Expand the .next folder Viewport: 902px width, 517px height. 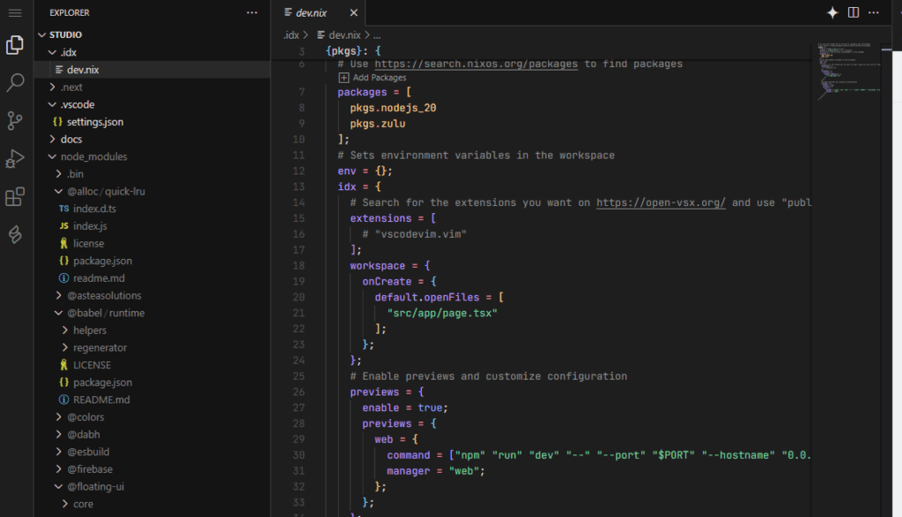click(x=52, y=87)
